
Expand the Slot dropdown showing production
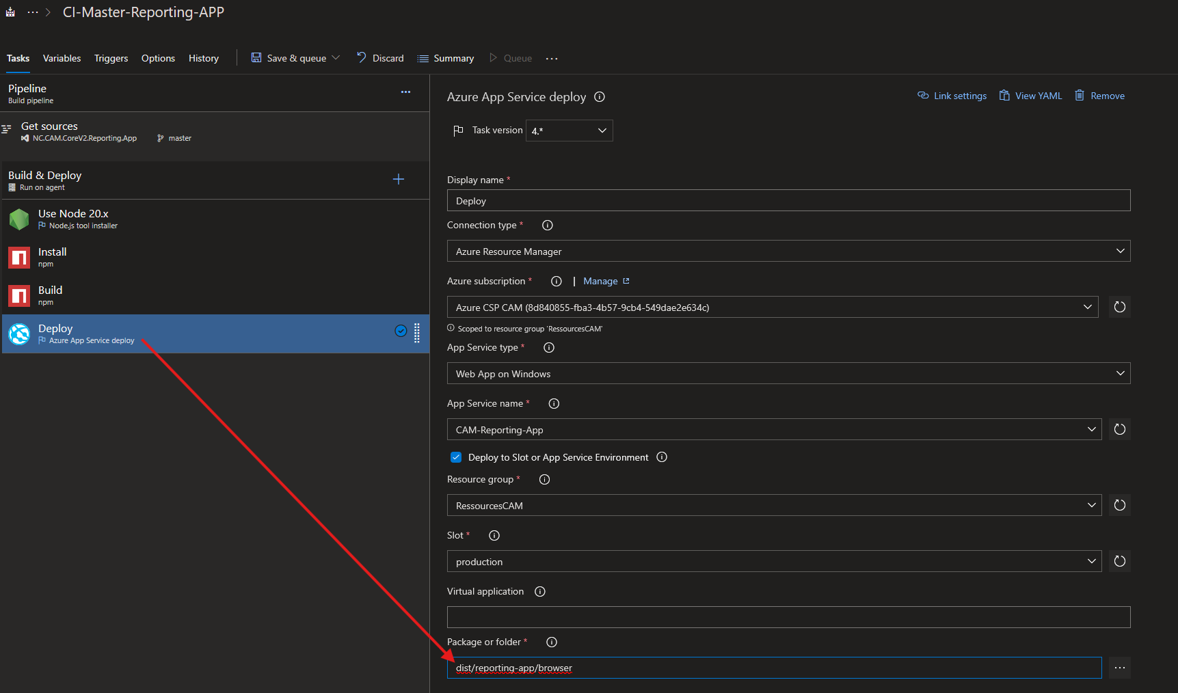[774, 562]
